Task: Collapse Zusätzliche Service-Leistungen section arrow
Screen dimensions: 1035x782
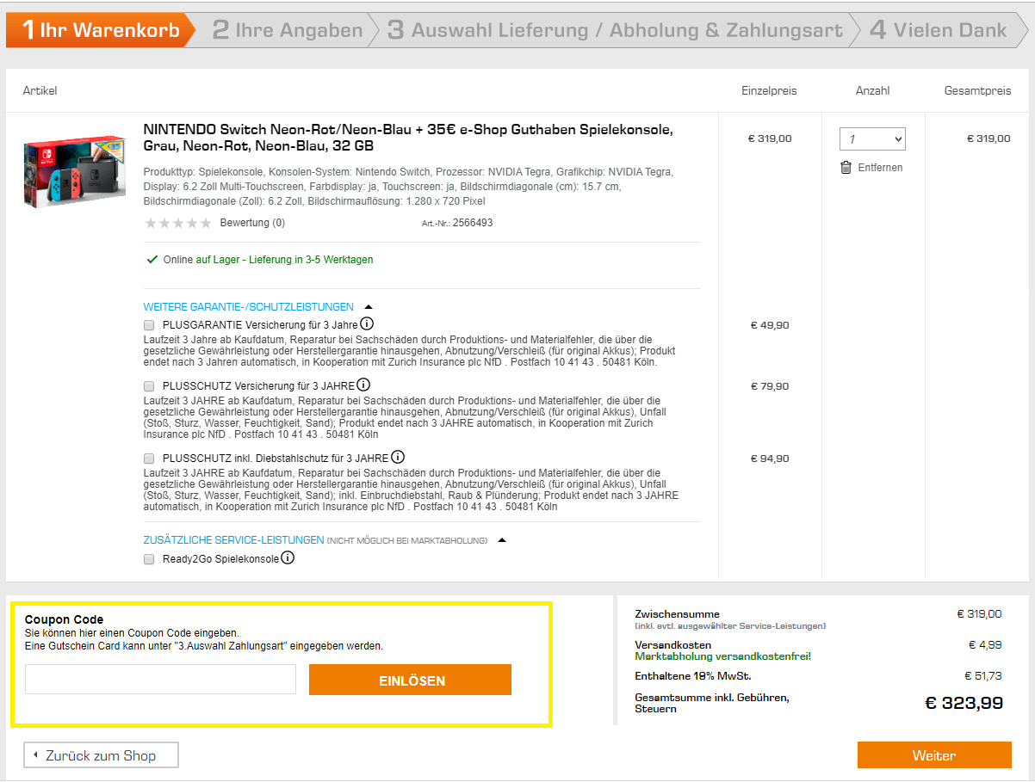Action: coord(503,540)
